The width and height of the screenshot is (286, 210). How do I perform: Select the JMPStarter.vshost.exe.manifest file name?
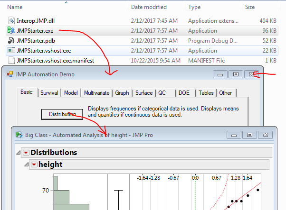(56, 61)
